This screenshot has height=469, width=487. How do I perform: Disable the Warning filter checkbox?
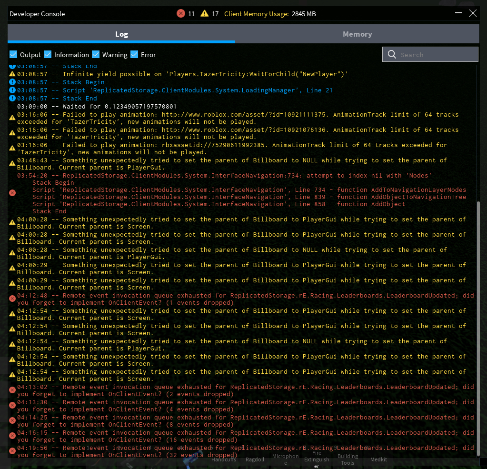pos(96,55)
